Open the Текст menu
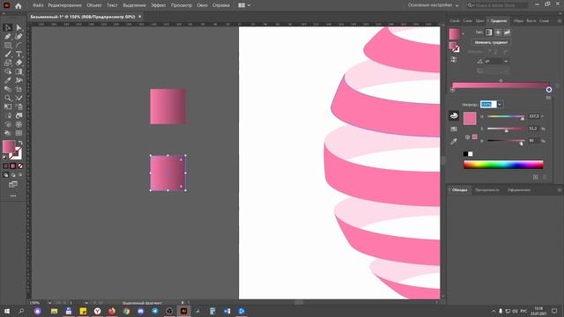 coord(112,5)
